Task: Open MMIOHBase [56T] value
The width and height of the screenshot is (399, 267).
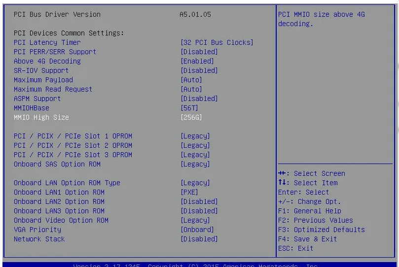Action: 189,108
